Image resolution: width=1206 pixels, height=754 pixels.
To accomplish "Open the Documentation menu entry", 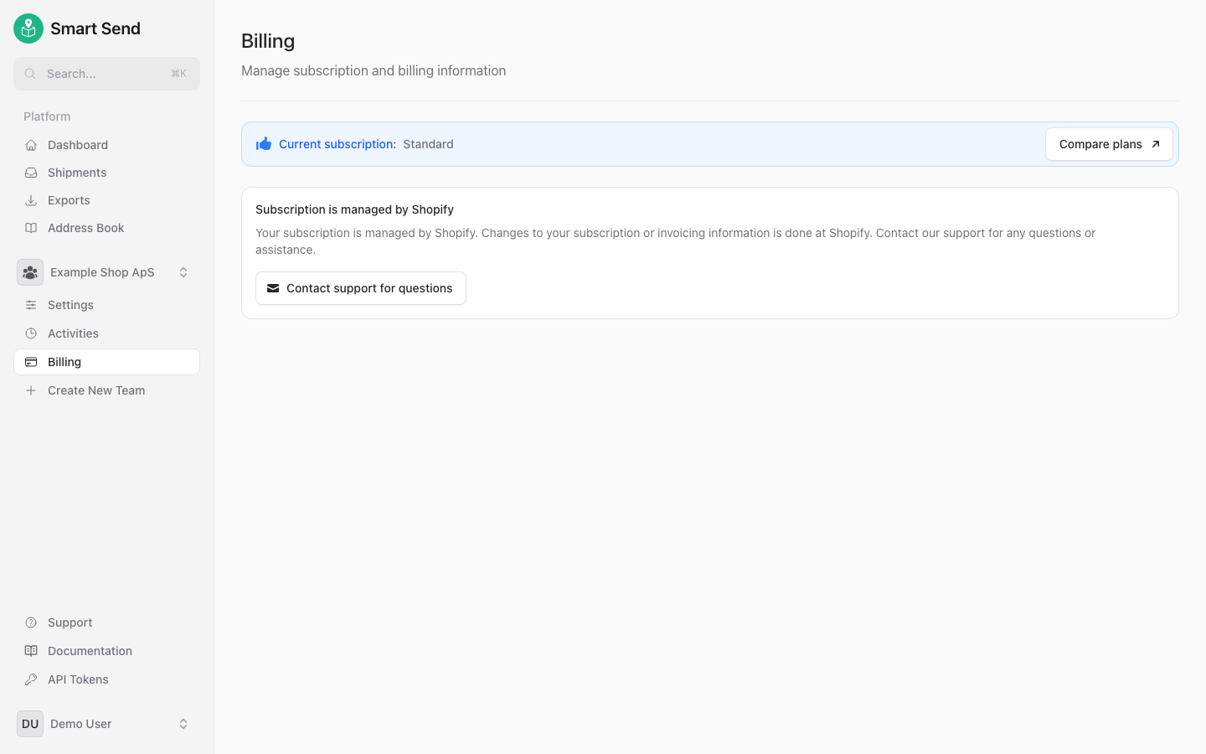I will (x=89, y=650).
